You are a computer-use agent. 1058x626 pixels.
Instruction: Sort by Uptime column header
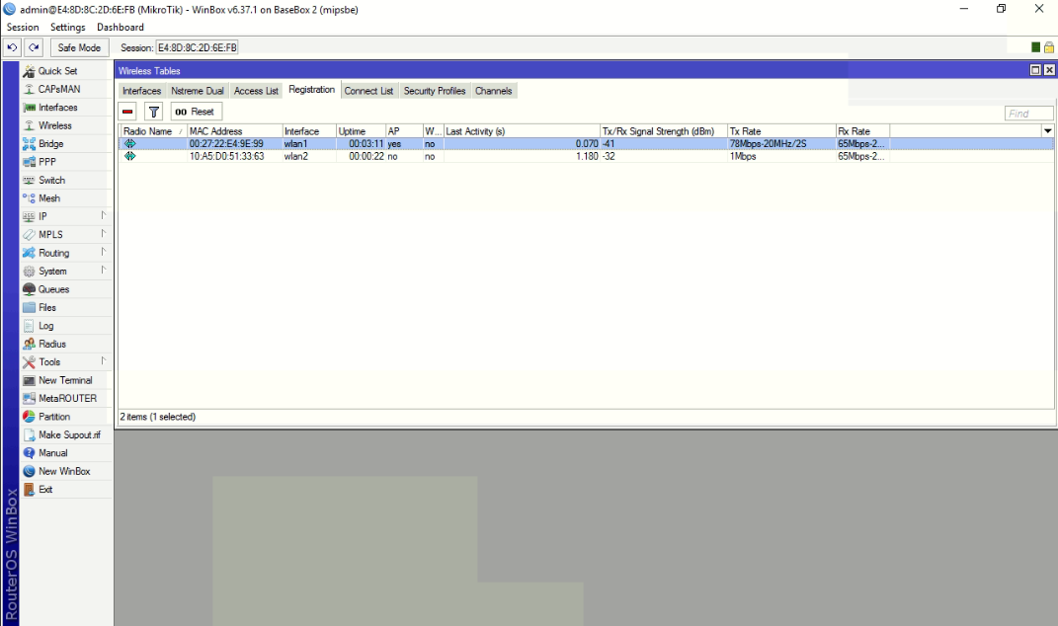361,131
